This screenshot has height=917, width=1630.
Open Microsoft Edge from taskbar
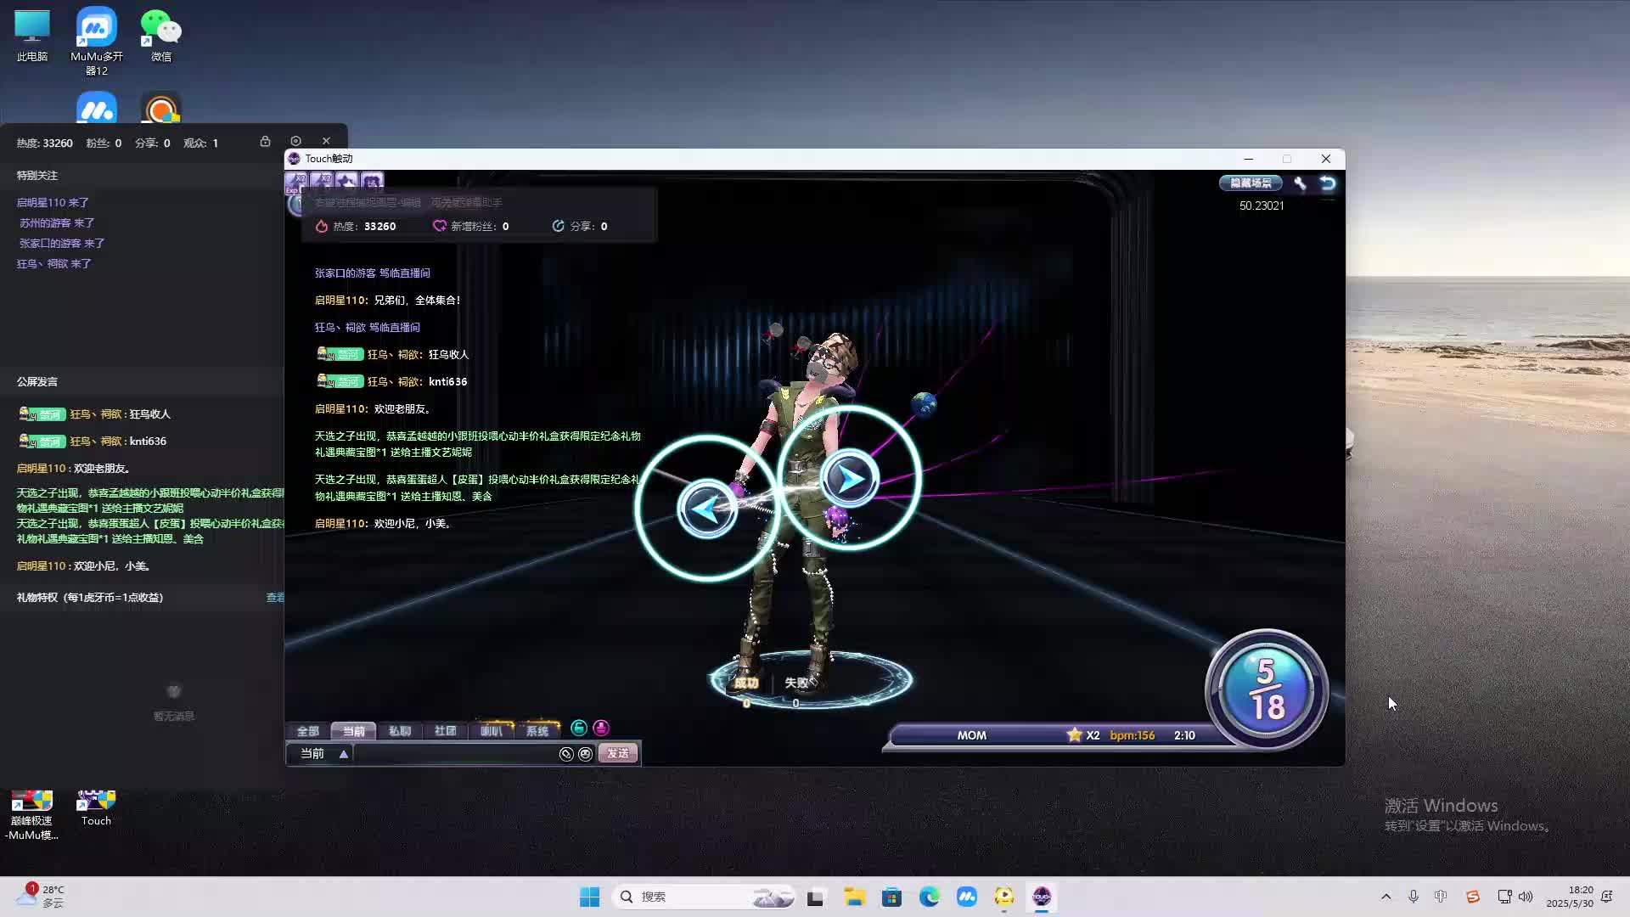click(x=929, y=897)
